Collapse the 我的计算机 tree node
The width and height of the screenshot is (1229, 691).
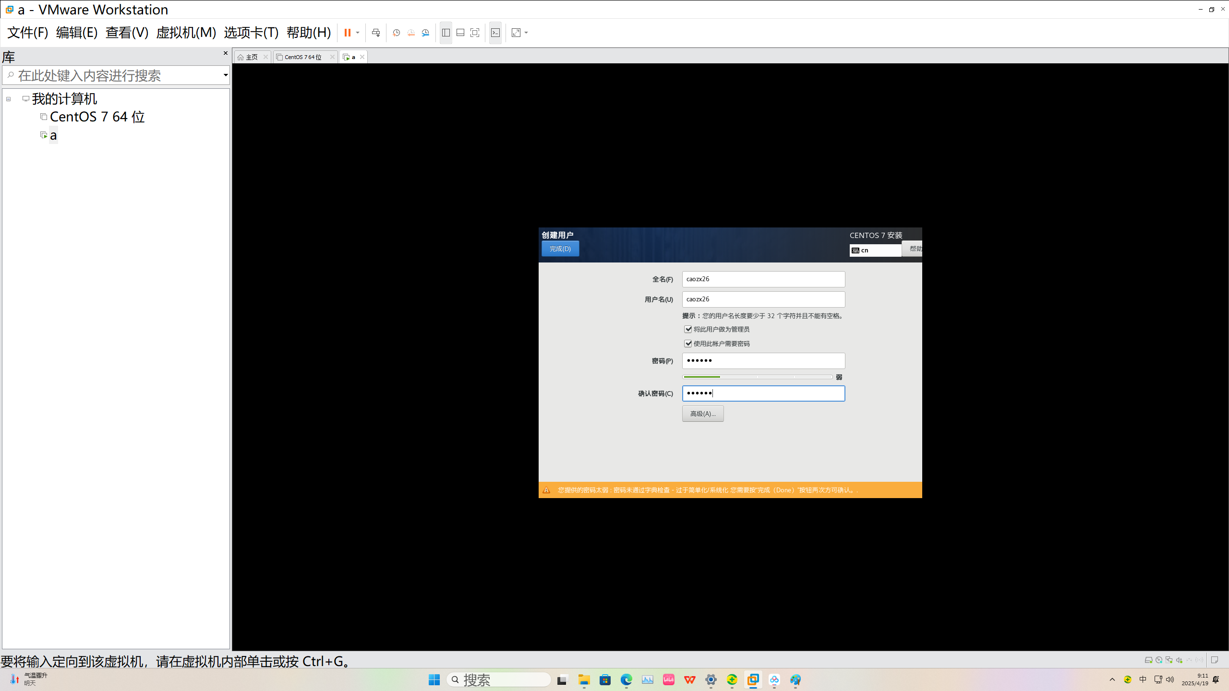[x=9, y=99]
